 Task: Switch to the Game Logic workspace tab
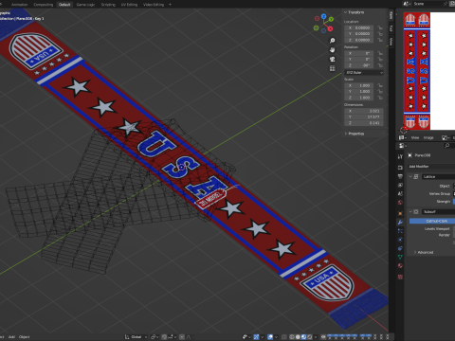(x=85, y=5)
